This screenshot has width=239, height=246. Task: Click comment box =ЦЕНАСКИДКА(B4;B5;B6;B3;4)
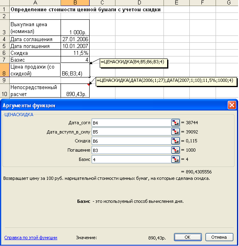[x=133, y=63]
